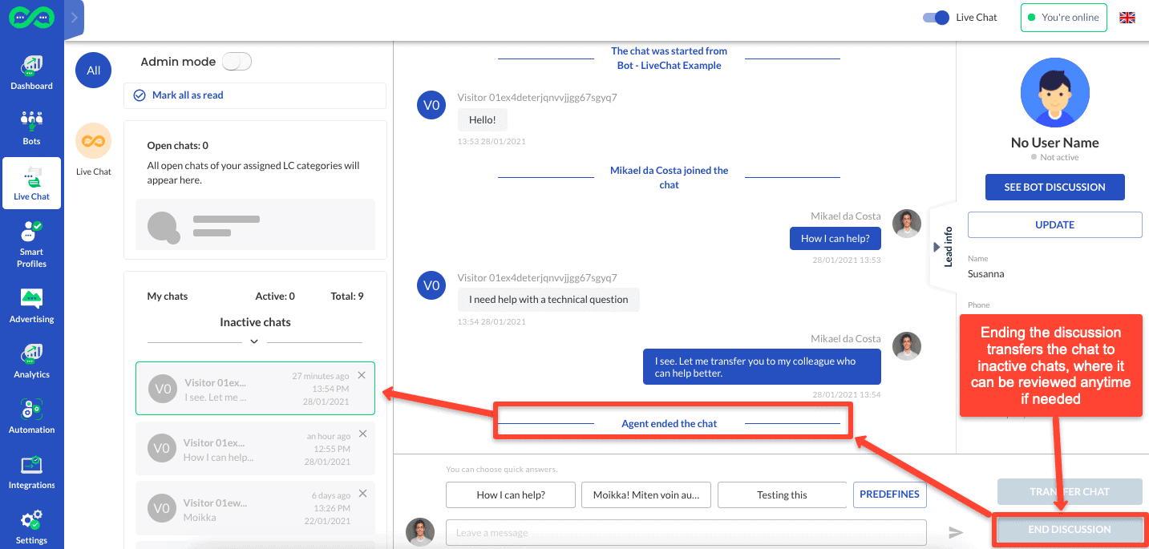Select the All chats filter
Screen dimensions: 1149x549
(92, 70)
